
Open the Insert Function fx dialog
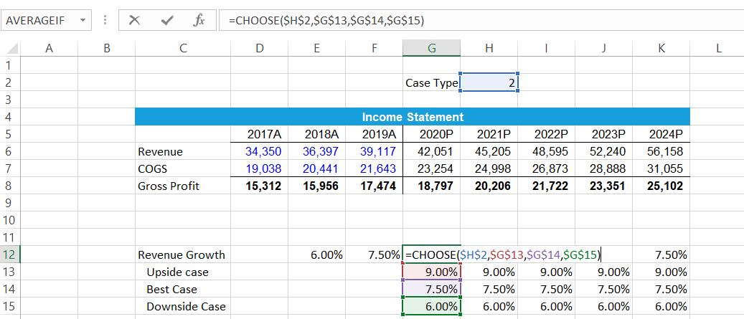199,21
